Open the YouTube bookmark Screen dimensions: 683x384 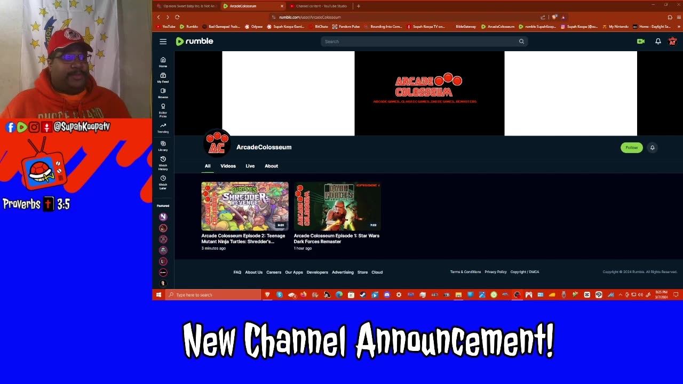[166, 27]
